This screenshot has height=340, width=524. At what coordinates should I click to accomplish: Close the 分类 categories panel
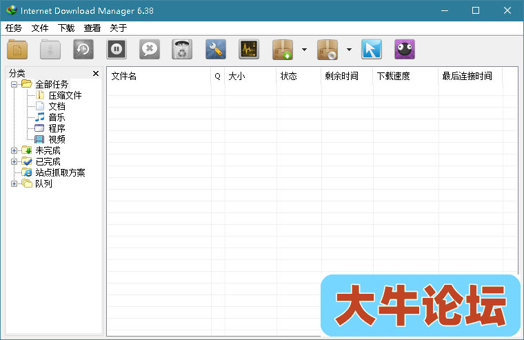pos(96,73)
